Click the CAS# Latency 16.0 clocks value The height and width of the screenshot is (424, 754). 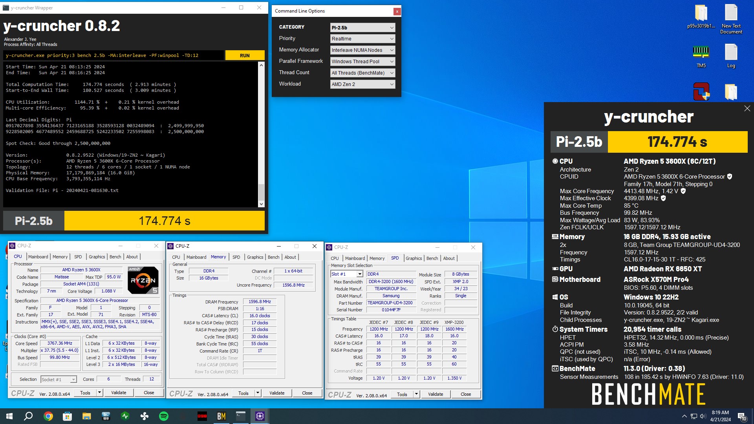pyautogui.click(x=260, y=316)
